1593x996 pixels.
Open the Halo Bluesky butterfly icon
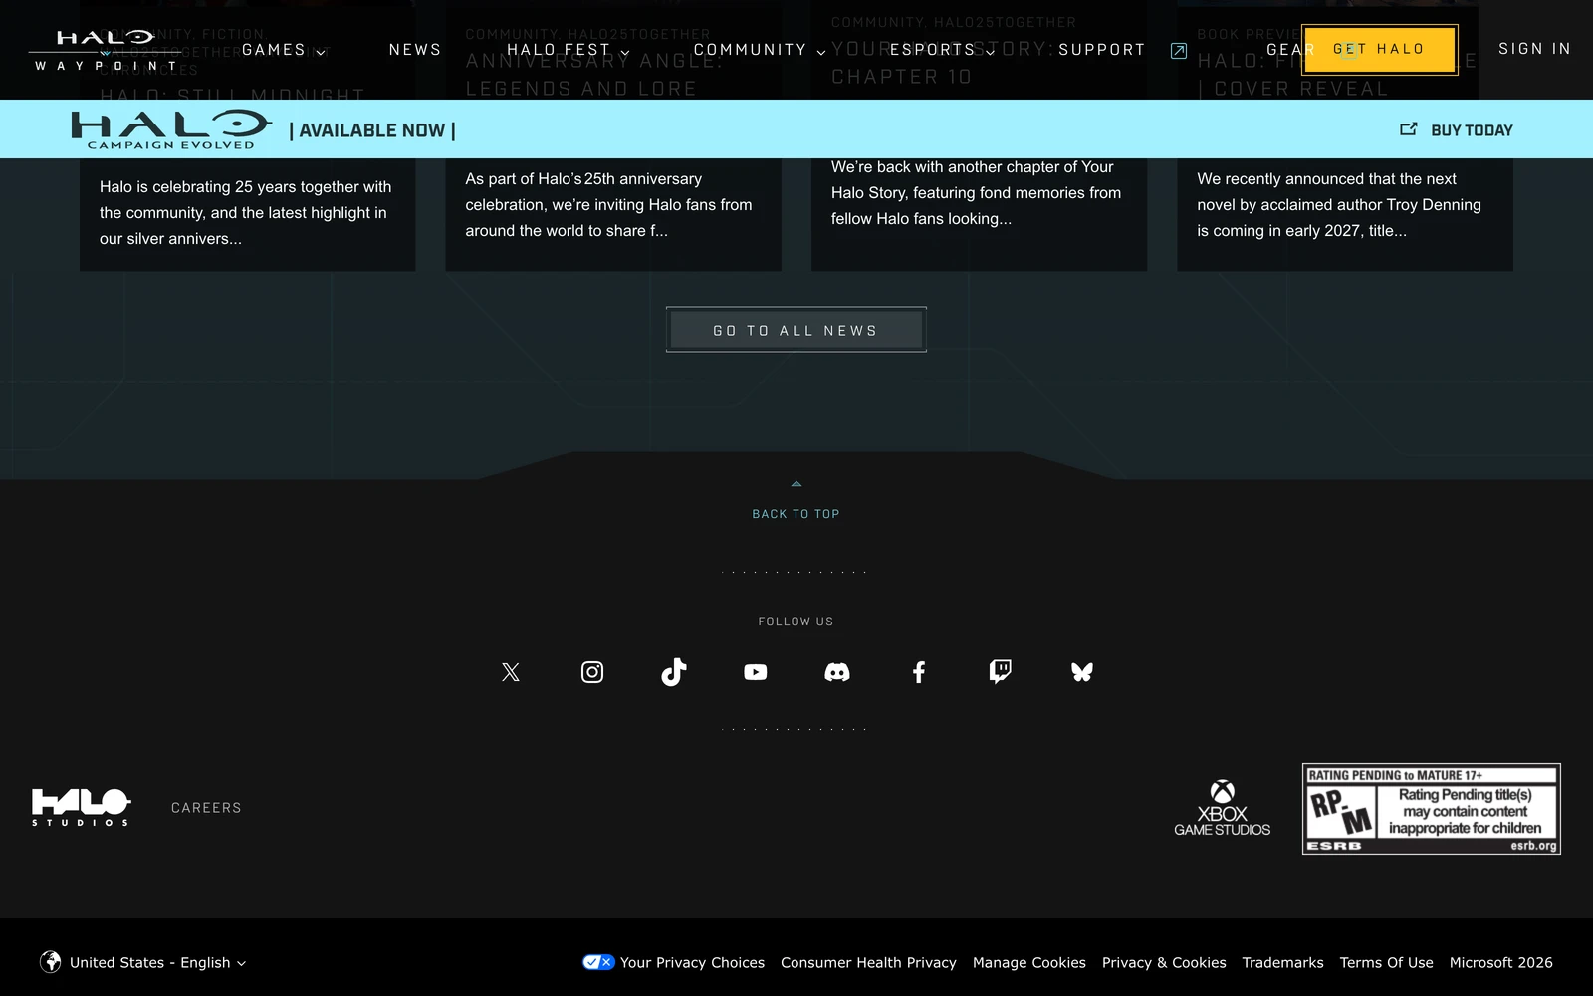(1082, 672)
